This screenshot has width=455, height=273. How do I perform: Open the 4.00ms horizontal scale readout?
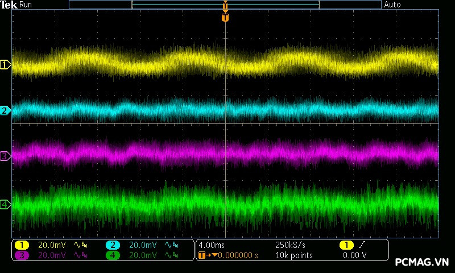(x=212, y=245)
